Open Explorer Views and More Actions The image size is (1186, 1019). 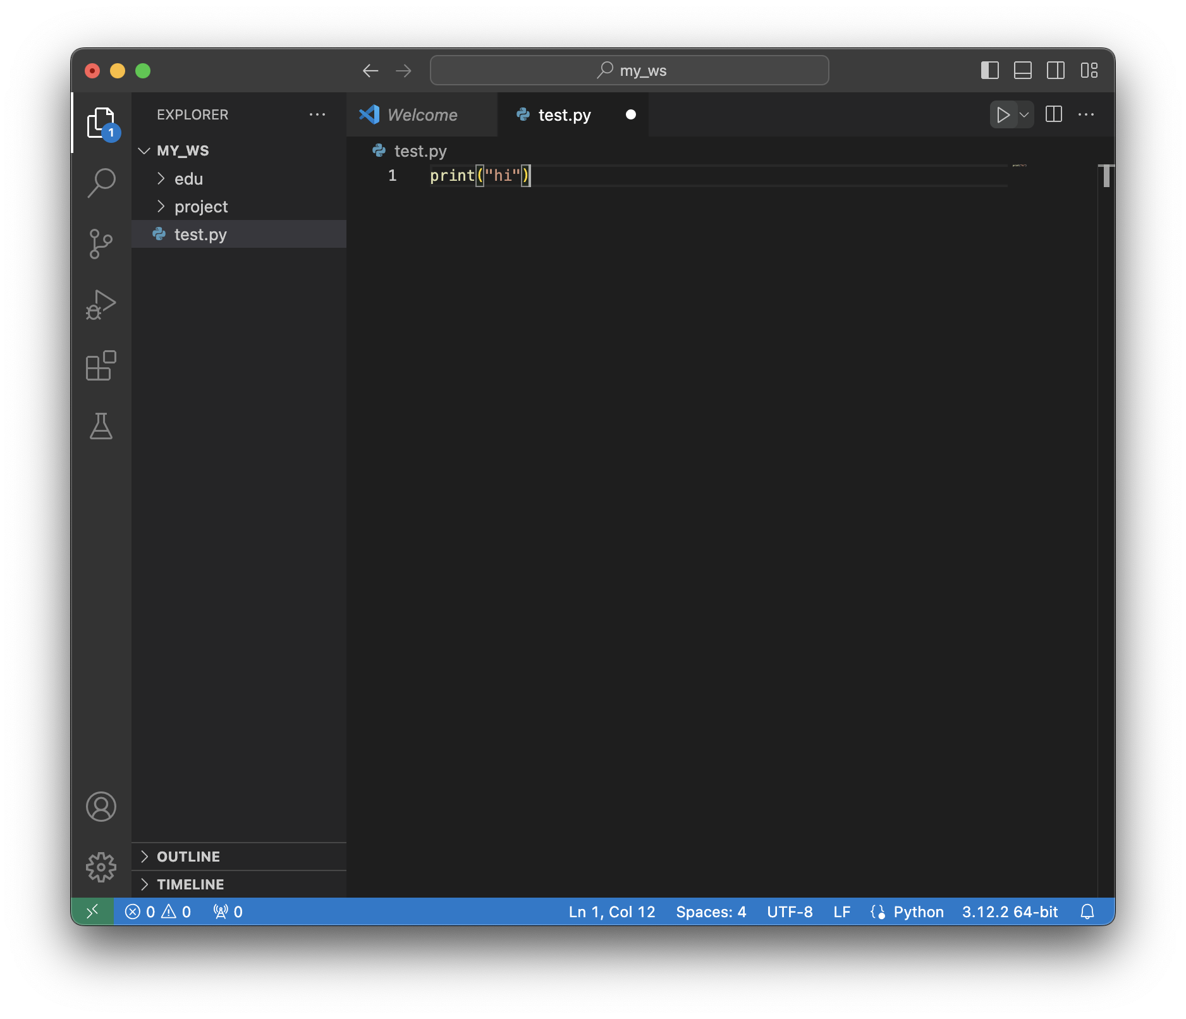317,114
